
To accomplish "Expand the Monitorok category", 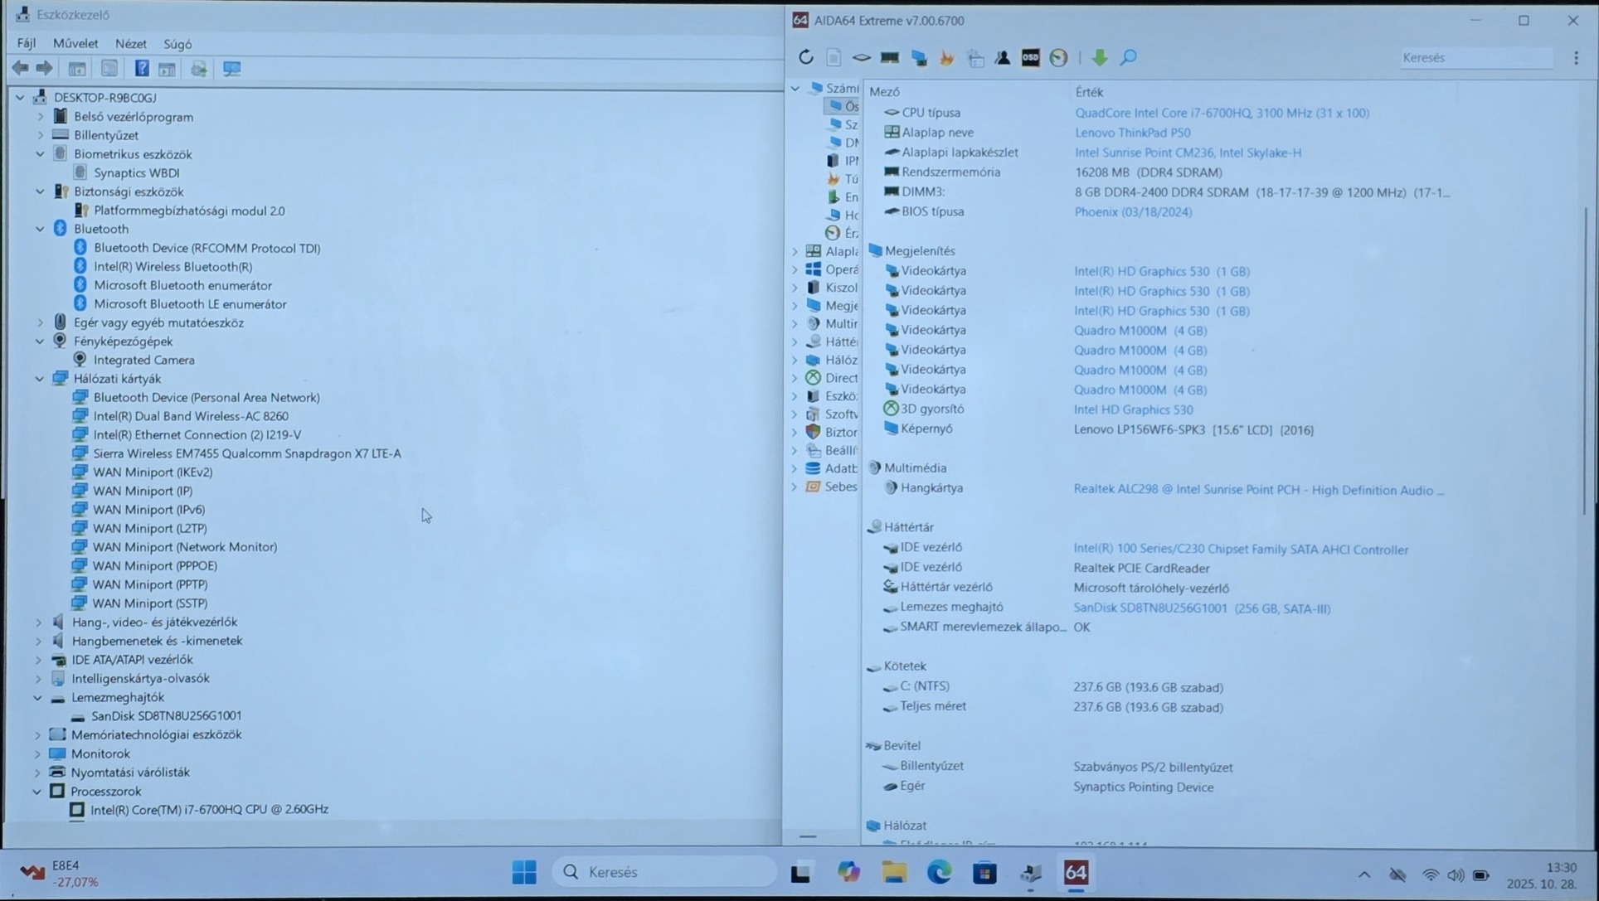I will point(38,753).
